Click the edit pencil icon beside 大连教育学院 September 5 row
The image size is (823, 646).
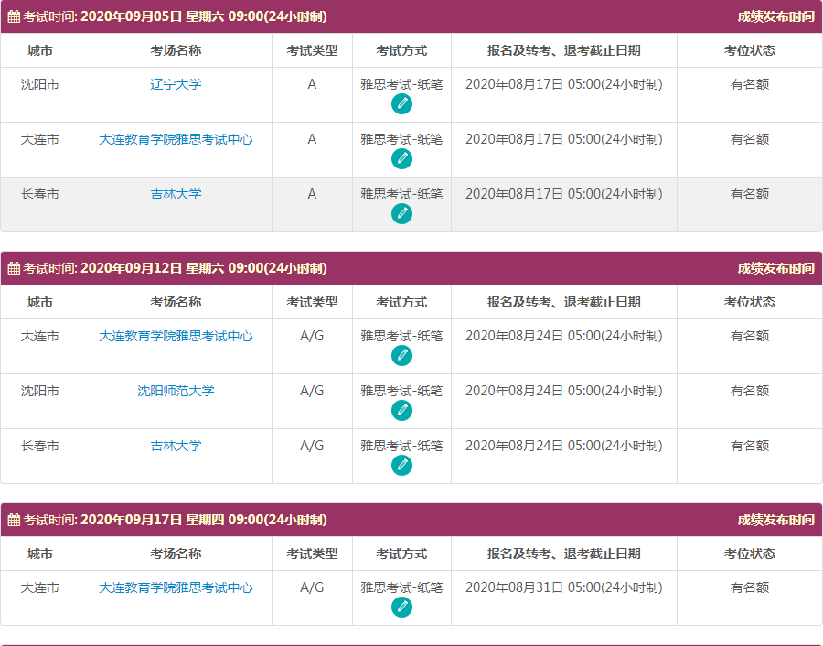(403, 158)
